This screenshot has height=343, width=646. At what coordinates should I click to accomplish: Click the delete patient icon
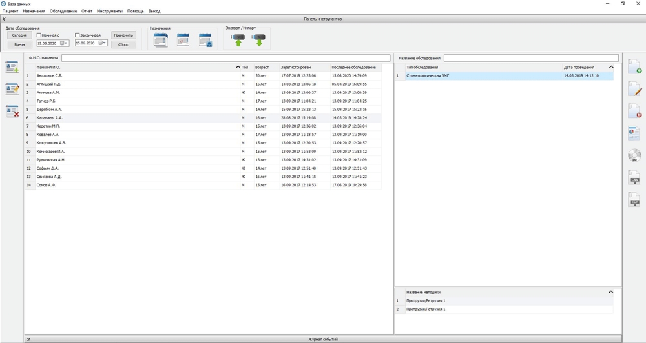(x=12, y=112)
